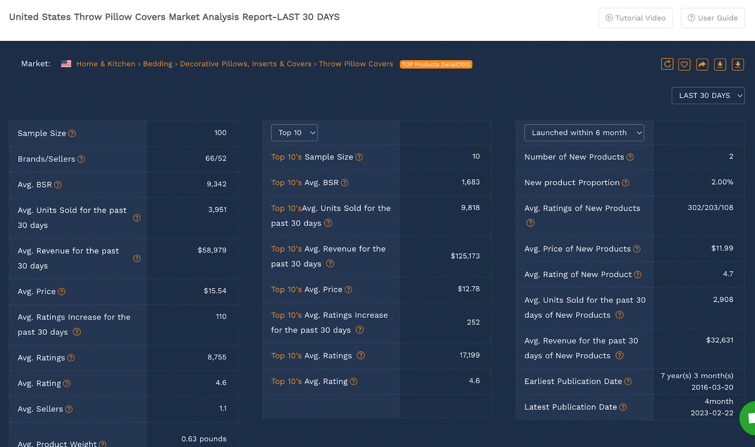Open help icon for Avg. Rating of New Product
Screen dimensions: 755x447
point(638,274)
